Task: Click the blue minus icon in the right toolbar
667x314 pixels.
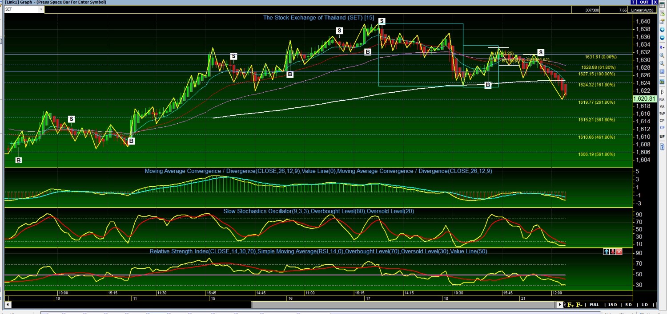Action: 662,37
